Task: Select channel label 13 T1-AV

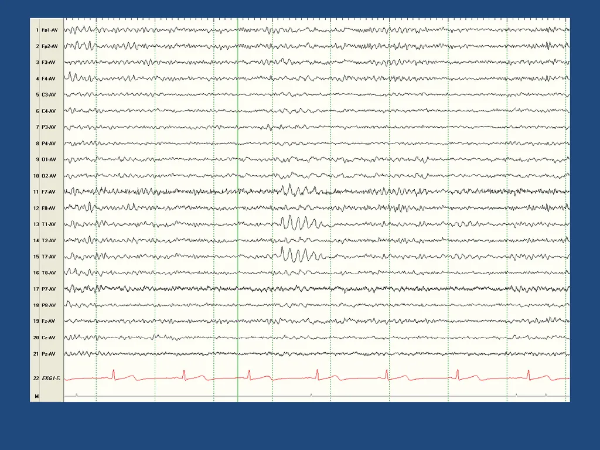Action: (44, 224)
